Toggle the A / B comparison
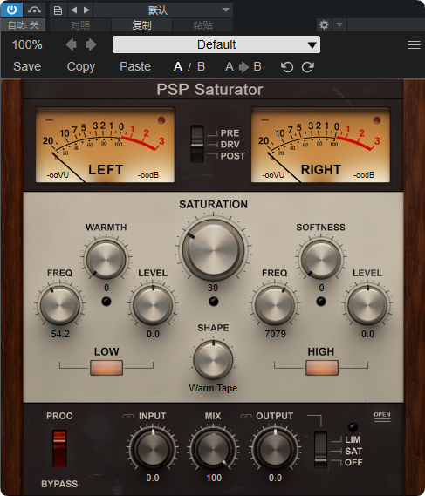This screenshot has width=425, height=496. (x=189, y=66)
